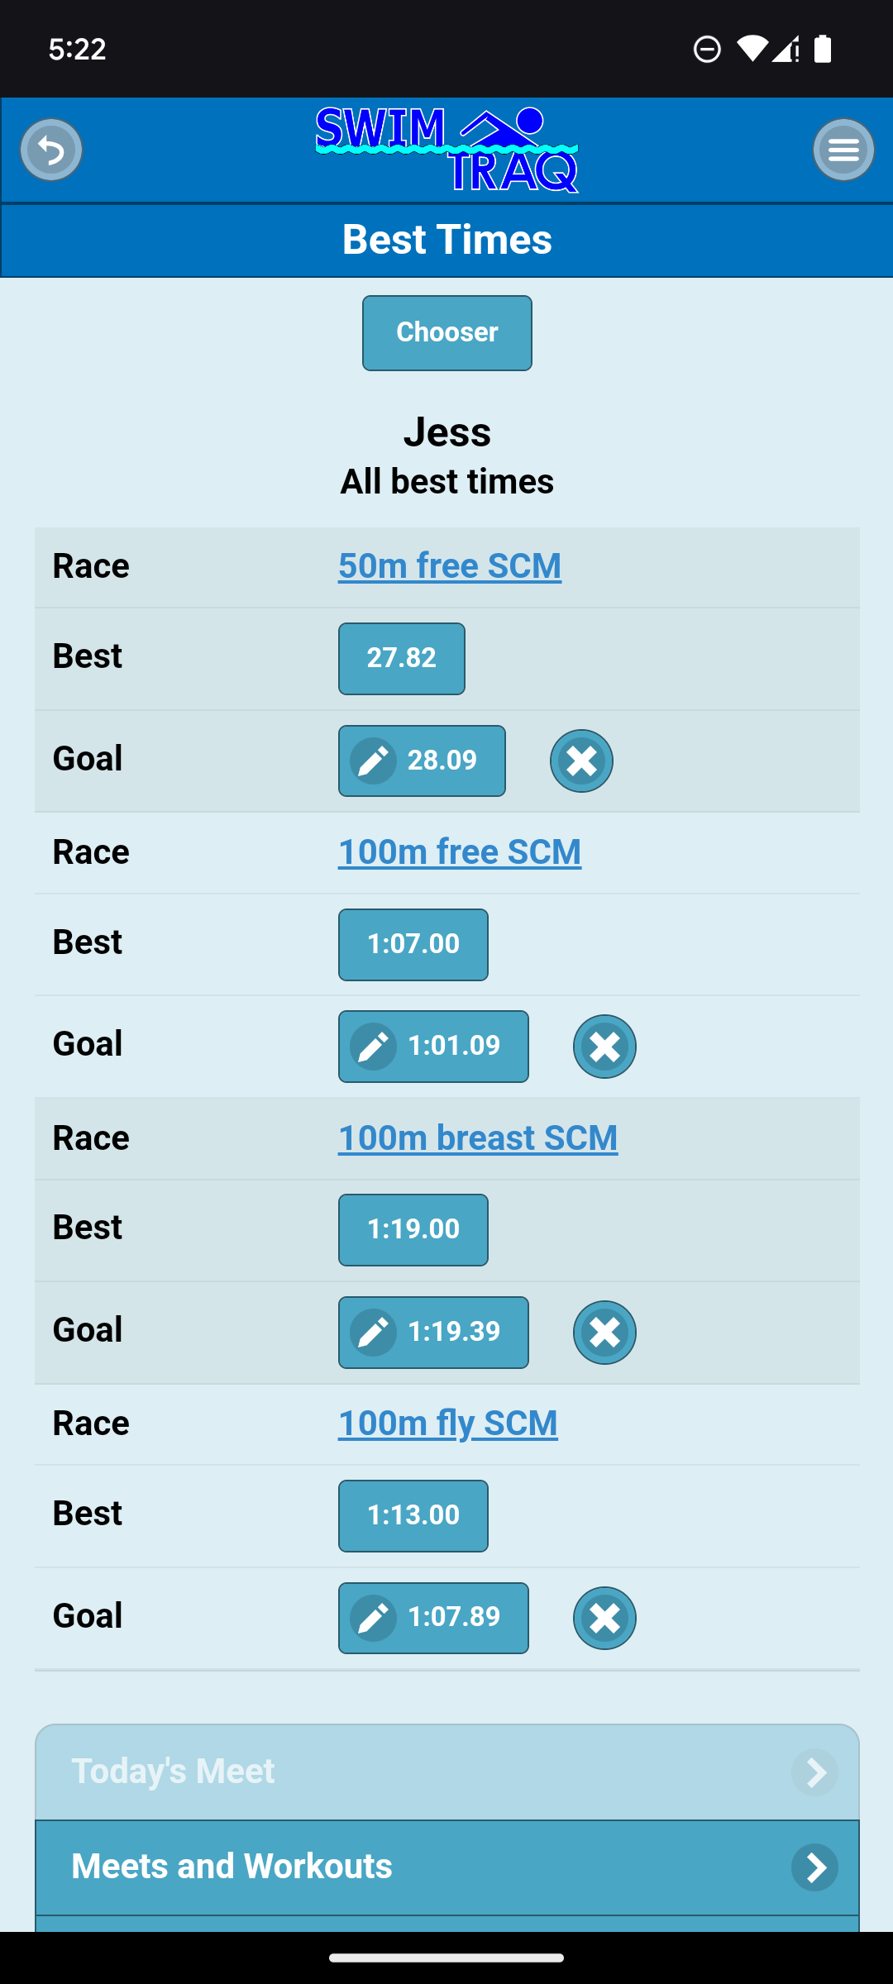Image resolution: width=893 pixels, height=1984 pixels.
Task: Tap the back arrow icon in header
Action: 51,150
